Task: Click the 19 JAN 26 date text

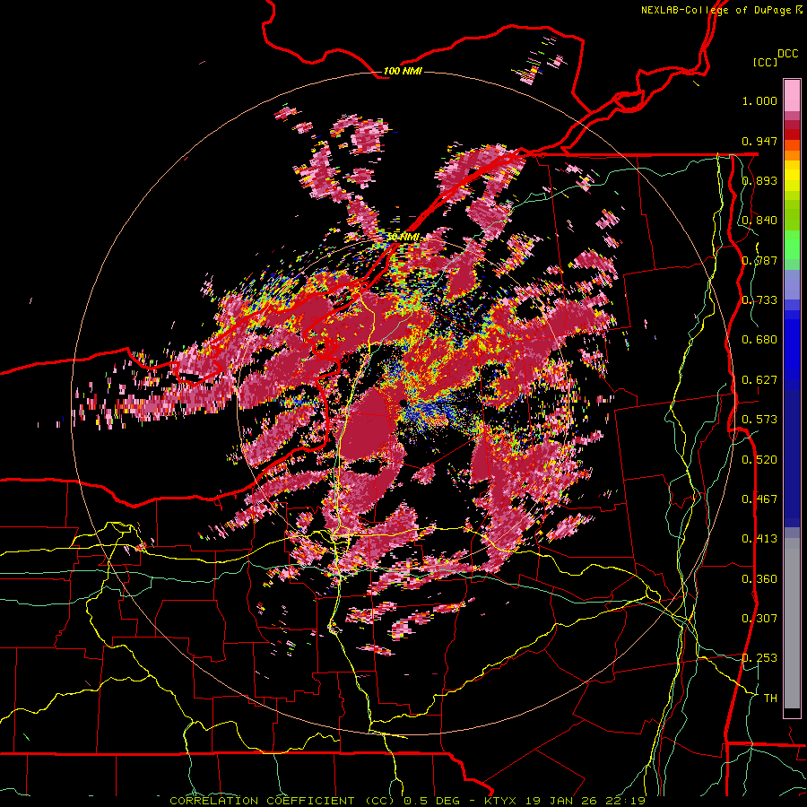Action: 560,801
